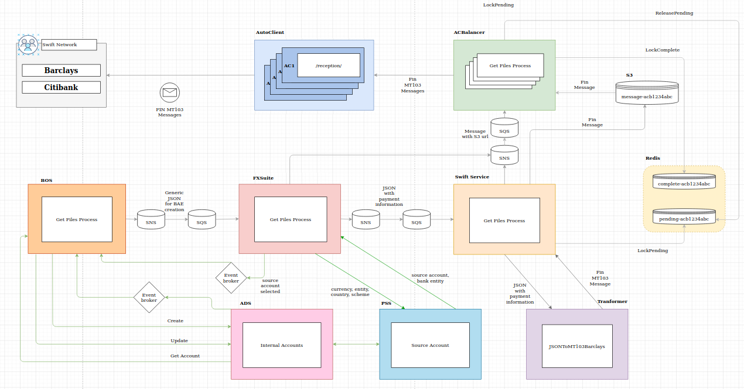
Task: Select the Internal Accounts box in ADS
Action: 282,345
